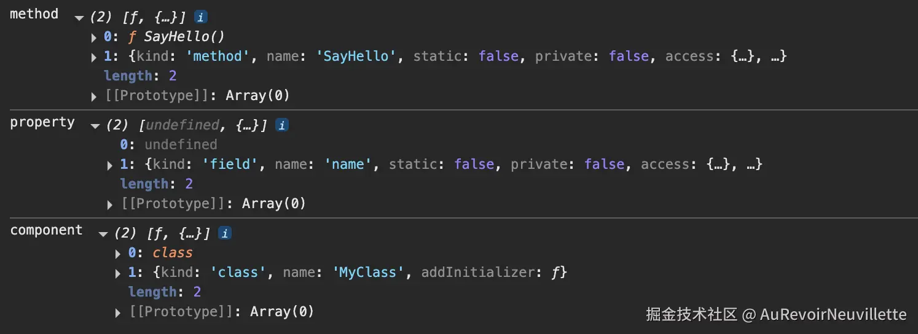Click the info icon beside component array
918x334 pixels.
point(226,233)
